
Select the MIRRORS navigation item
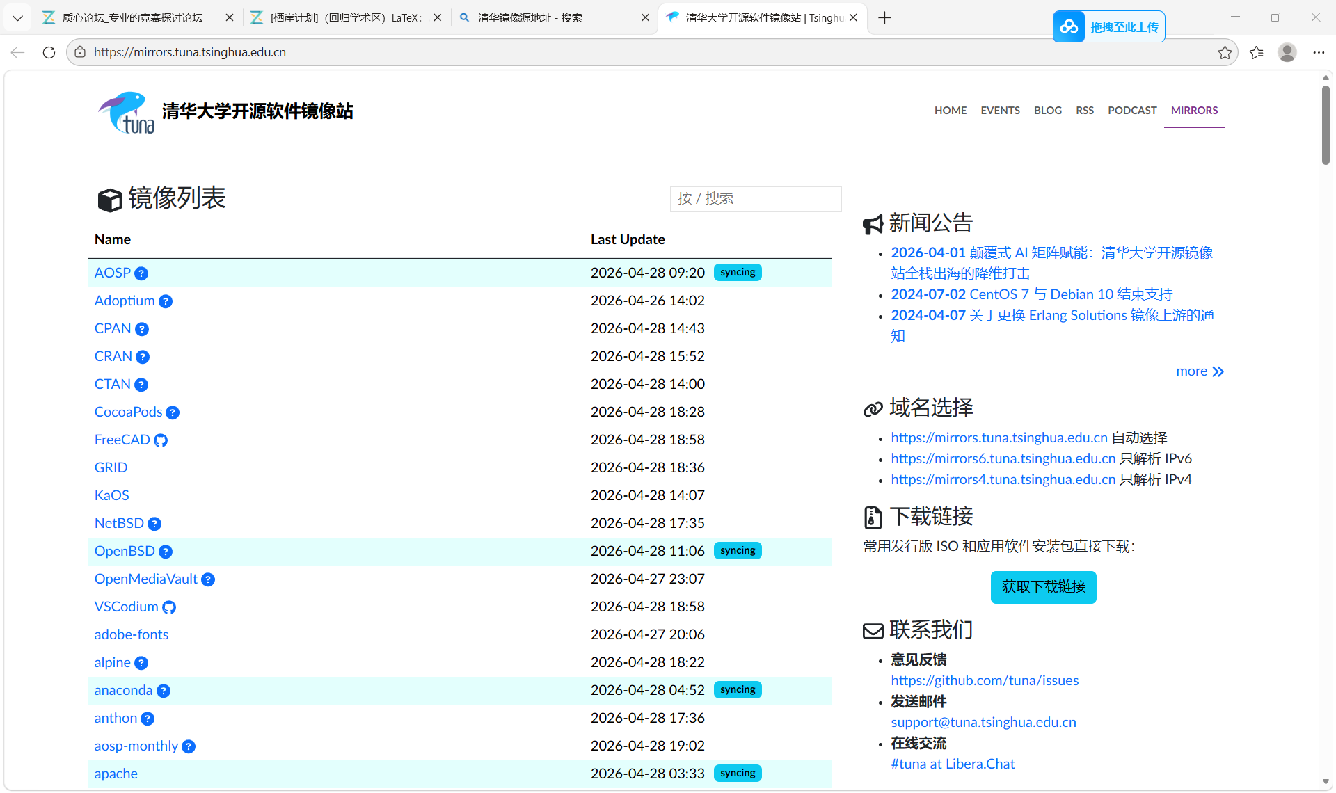(1194, 111)
